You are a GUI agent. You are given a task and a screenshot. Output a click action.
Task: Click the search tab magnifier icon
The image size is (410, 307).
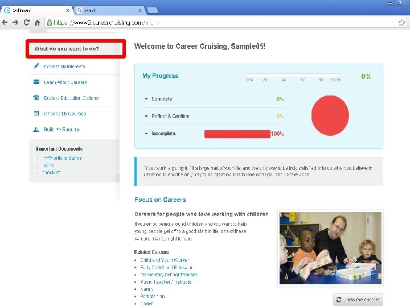80,10
